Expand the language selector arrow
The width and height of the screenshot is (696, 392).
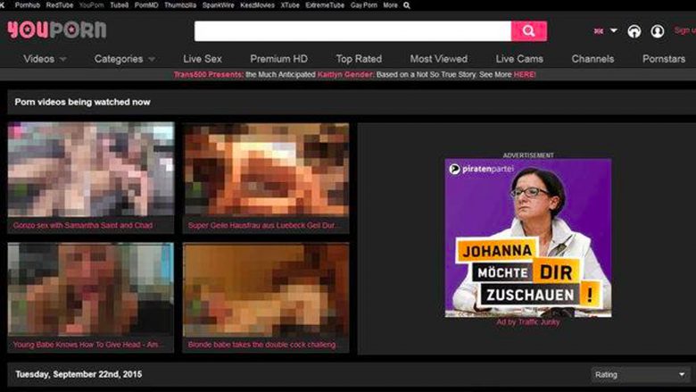(613, 30)
